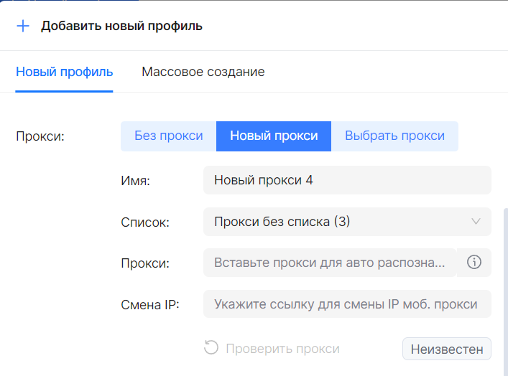The height and width of the screenshot is (376, 508).
Task: Click the Имя field containing Новый прокси 4
Action: [347, 180]
